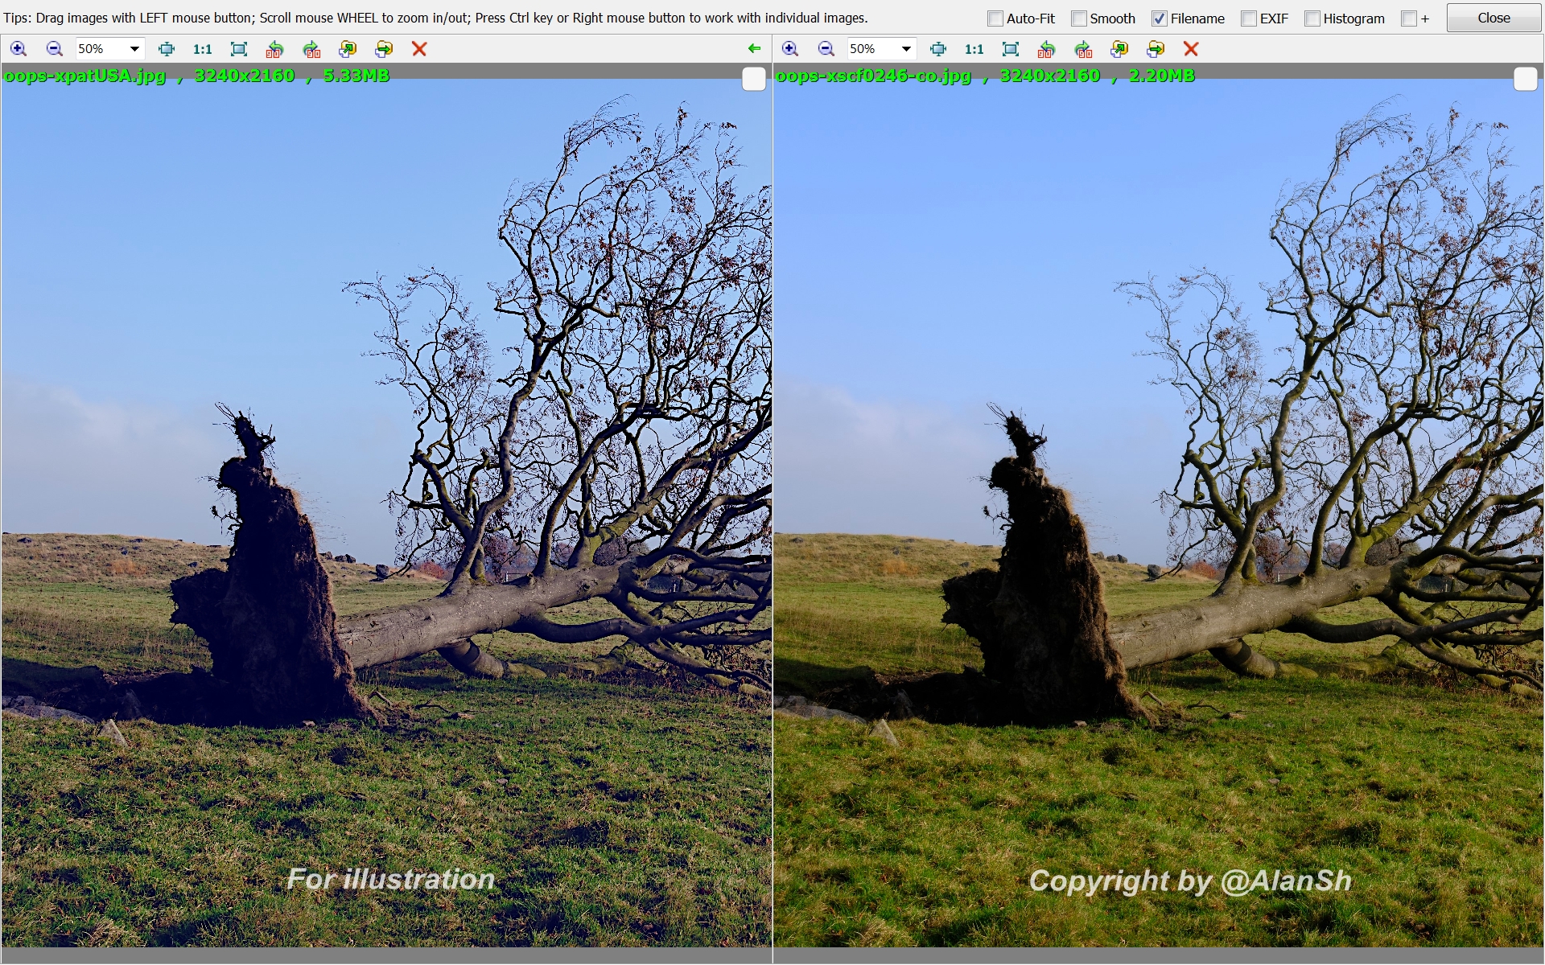Click the left pane's center/pan icon

coord(167,49)
